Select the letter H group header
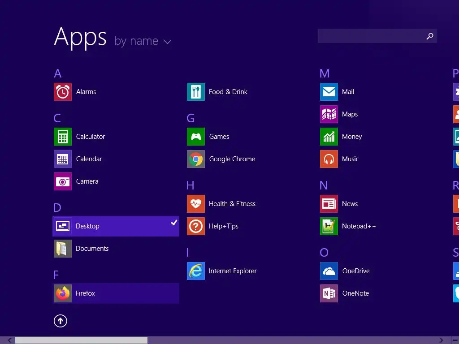This screenshot has width=459, height=344. pos(190,185)
